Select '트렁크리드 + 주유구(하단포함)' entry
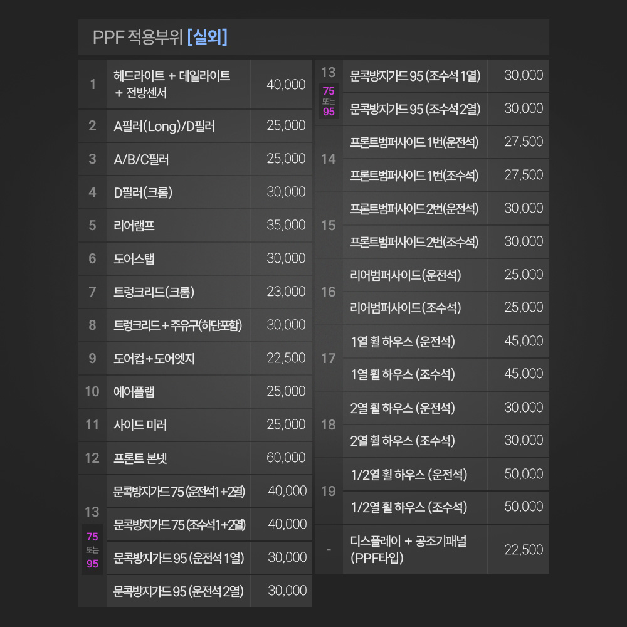Image resolution: width=627 pixels, height=627 pixels. 178,325
